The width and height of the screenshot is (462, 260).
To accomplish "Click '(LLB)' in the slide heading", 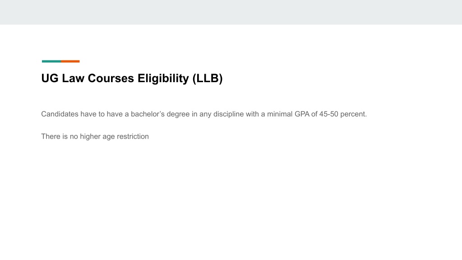I will click(208, 79).
